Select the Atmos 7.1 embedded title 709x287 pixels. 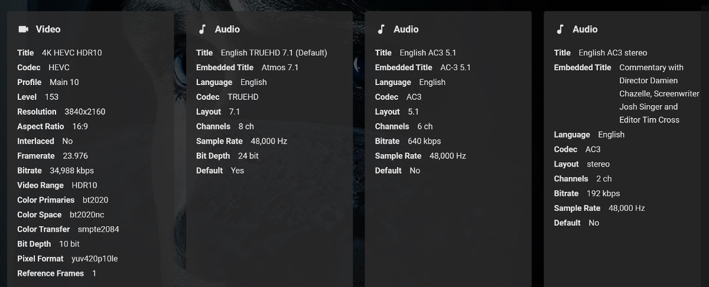pos(280,67)
